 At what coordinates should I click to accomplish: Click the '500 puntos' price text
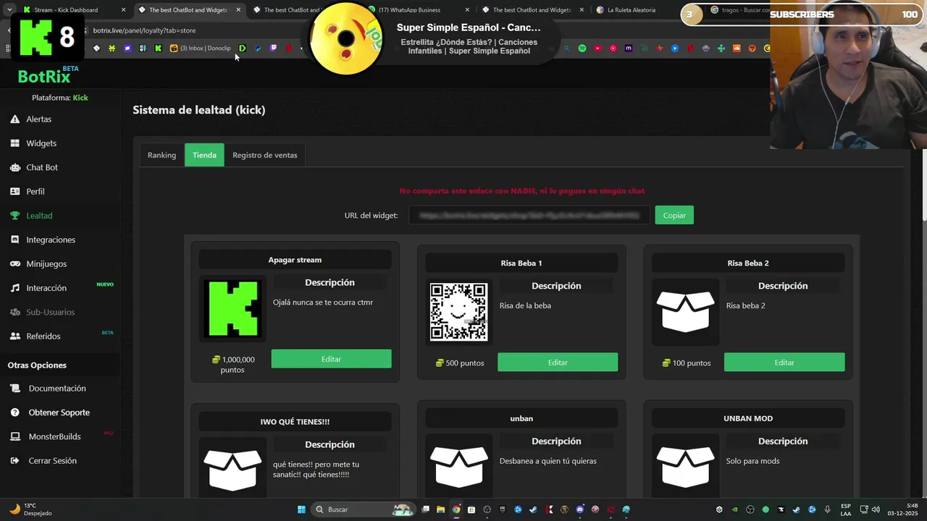460,363
